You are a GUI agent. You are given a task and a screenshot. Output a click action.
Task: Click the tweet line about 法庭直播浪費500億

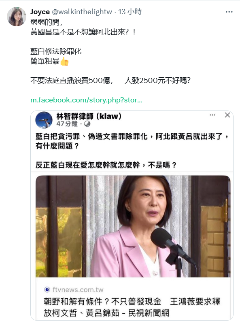point(110,81)
